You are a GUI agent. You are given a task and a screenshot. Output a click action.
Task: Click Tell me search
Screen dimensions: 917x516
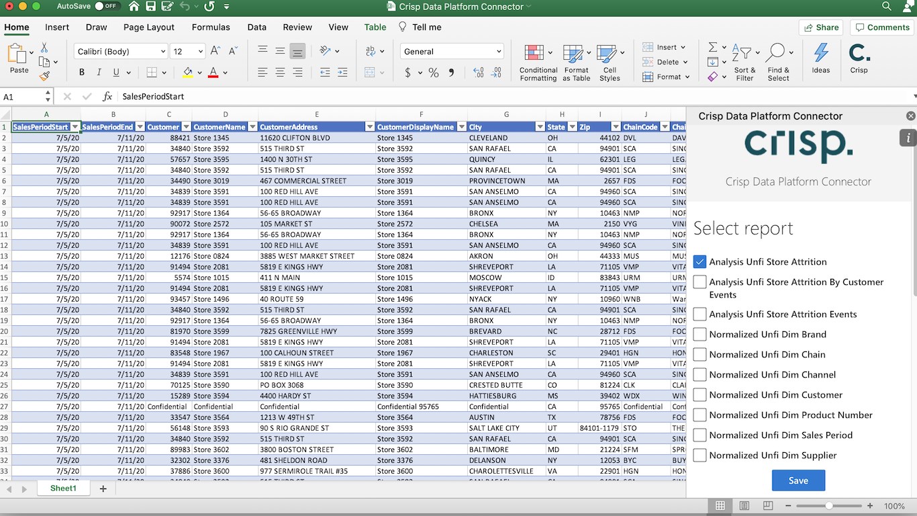coord(420,28)
